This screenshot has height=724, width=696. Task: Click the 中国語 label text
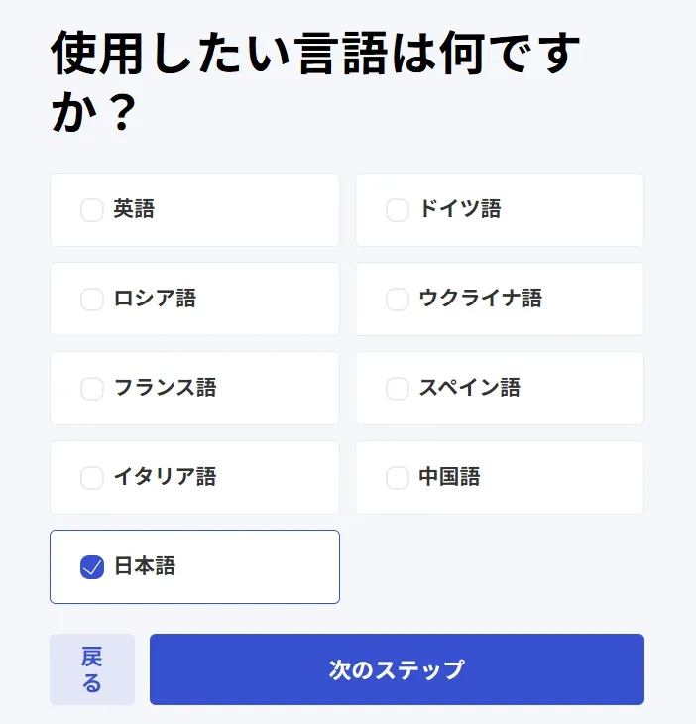[x=449, y=477]
